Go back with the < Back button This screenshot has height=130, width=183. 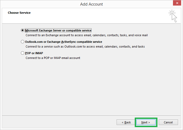tap(126, 122)
